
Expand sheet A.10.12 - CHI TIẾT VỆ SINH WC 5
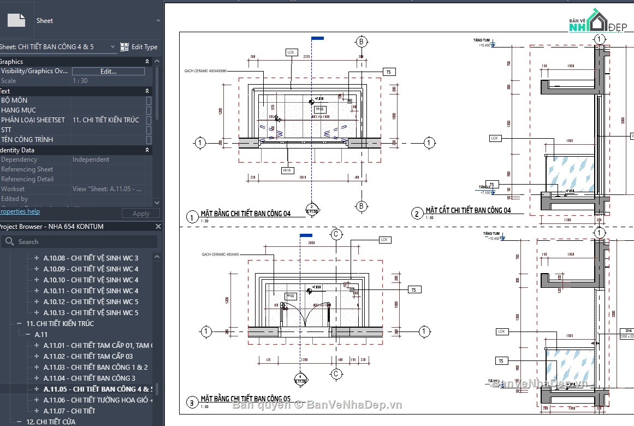(37, 301)
